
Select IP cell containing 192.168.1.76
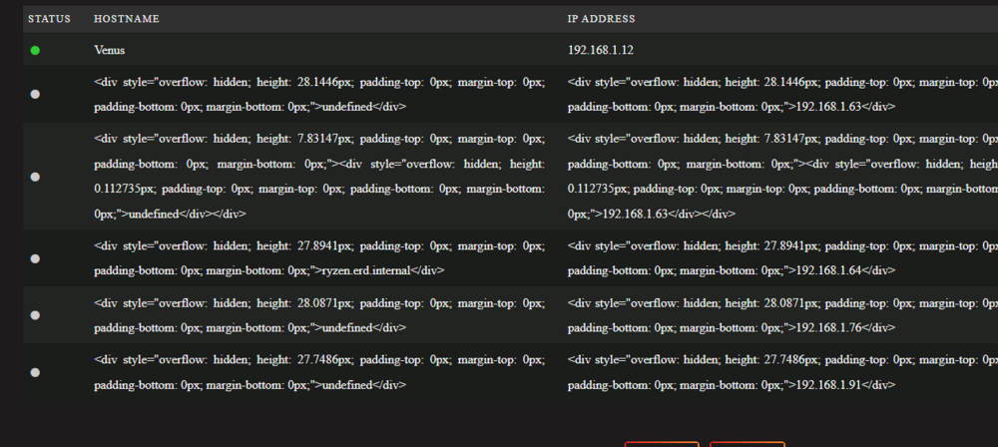click(x=780, y=315)
